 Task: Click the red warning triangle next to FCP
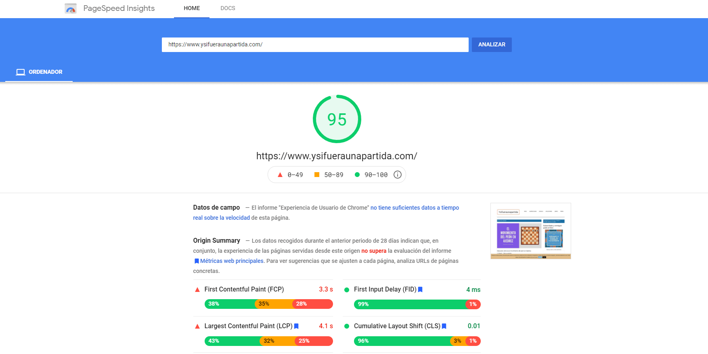coord(197,289)
